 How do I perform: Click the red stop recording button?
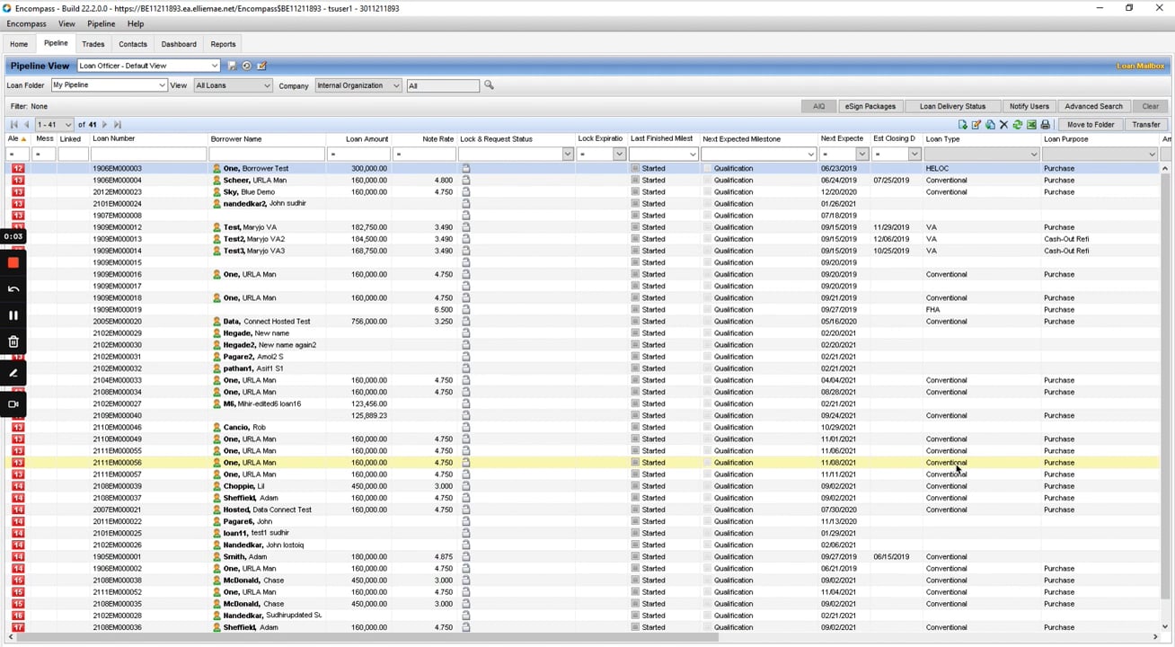click(13, 263)
